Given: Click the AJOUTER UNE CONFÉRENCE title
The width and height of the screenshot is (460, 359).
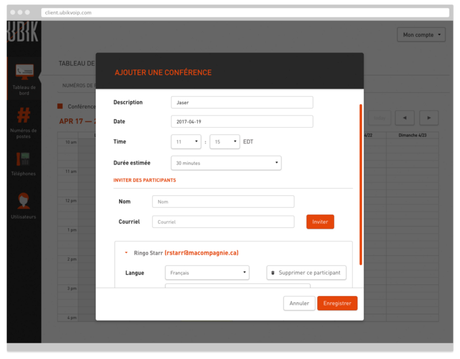Looking at the screenshot, I should pos(163,72).
